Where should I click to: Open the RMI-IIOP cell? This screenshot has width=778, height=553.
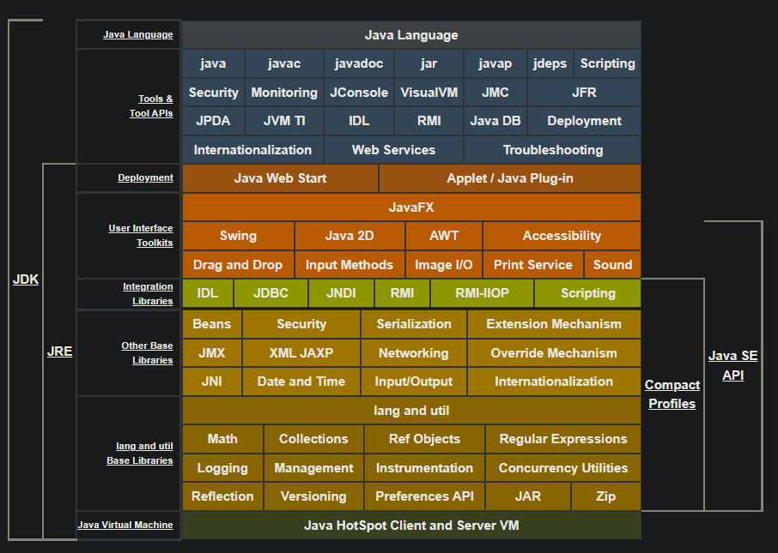[x=483, y=293]
